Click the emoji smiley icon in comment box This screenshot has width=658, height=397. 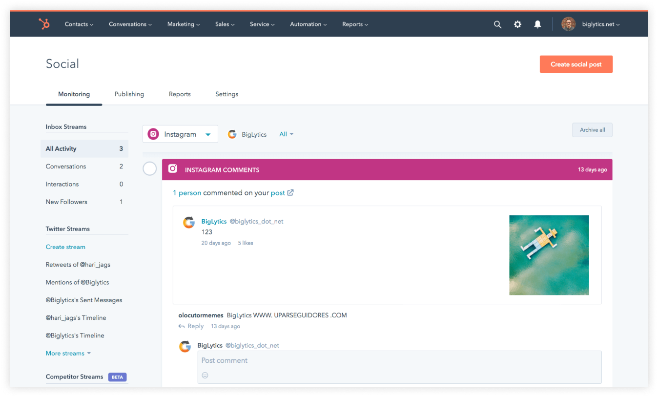point(205,375)
